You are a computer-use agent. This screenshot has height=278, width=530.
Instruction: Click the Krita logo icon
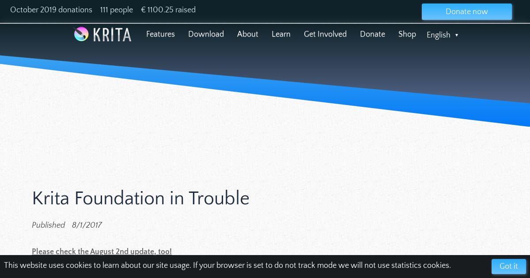point(81,34)
